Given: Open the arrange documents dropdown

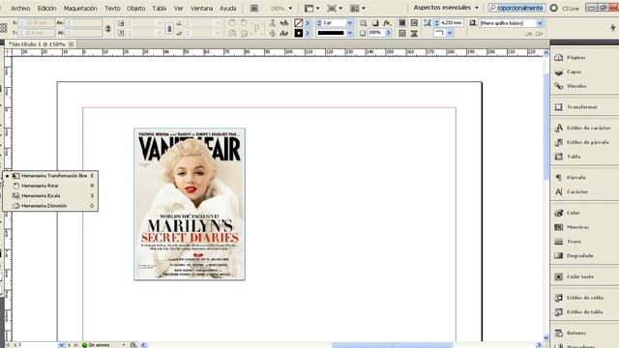Looking at the screenshot, I should (358, 8).
